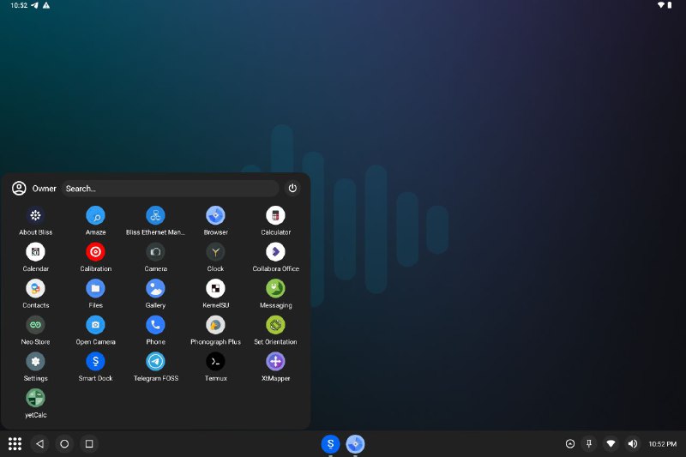The width and height of the screenshot is (686, 457).
Task: Launch the Phone app
Action: (x=155, y=325)
